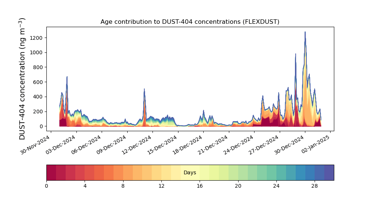Click the x-axis date 06-Dec-2024

[86, 145]
